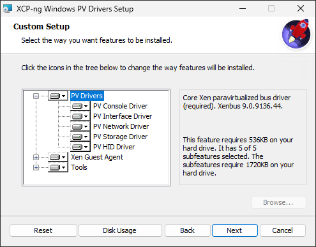Open install-state dropdown for PV Network Driver
Screen dimensions: 316x247
80,126
